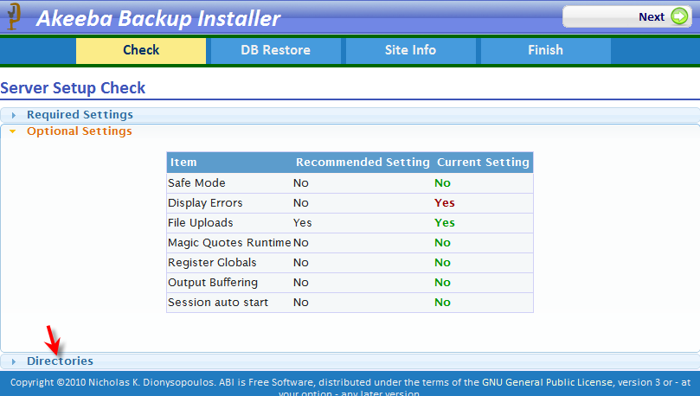Select the Magic Quotes Runtime label
The width and height of the screenshot is (700, 396).
click(229, 243)
